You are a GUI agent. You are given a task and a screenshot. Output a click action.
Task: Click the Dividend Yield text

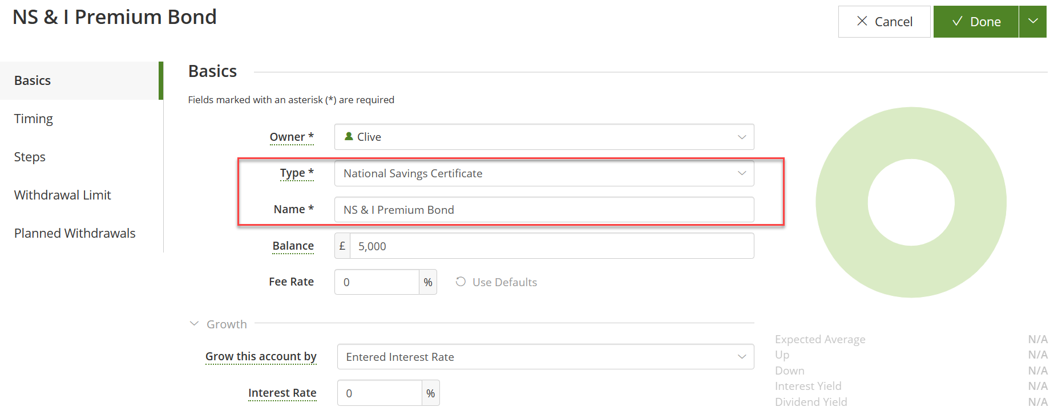(811, 402)
